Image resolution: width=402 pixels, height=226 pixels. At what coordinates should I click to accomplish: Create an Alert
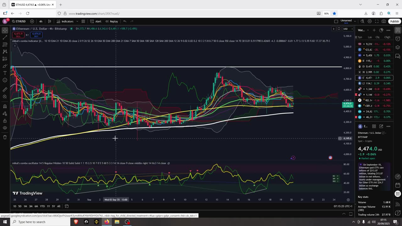[95, 21]
